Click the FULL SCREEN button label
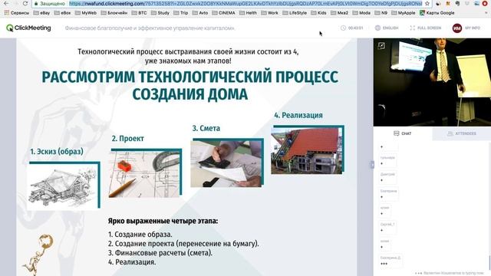Image resolution: width=491 pixels, height=276 pixels. (430, 28)
